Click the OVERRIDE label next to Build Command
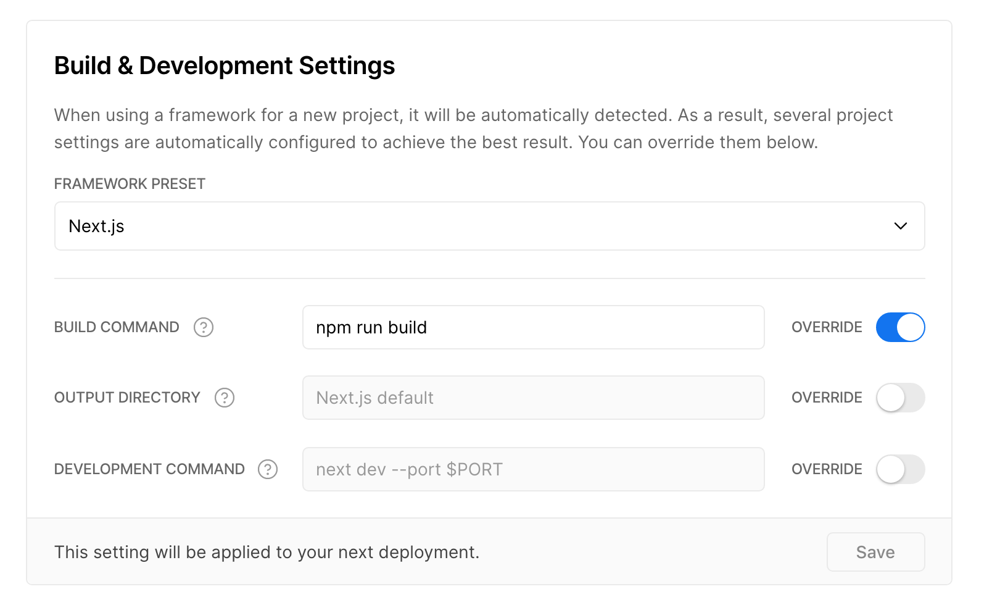Image resolution: width=992 pixels, height=610 pixels. (x=826, y=327)
